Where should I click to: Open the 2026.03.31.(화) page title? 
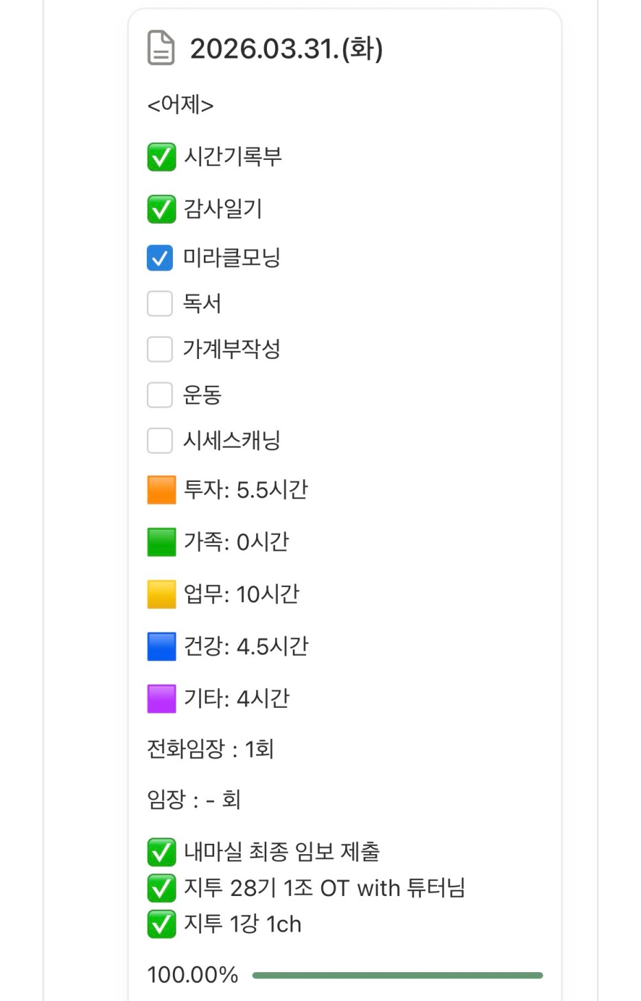pos(286,49)
